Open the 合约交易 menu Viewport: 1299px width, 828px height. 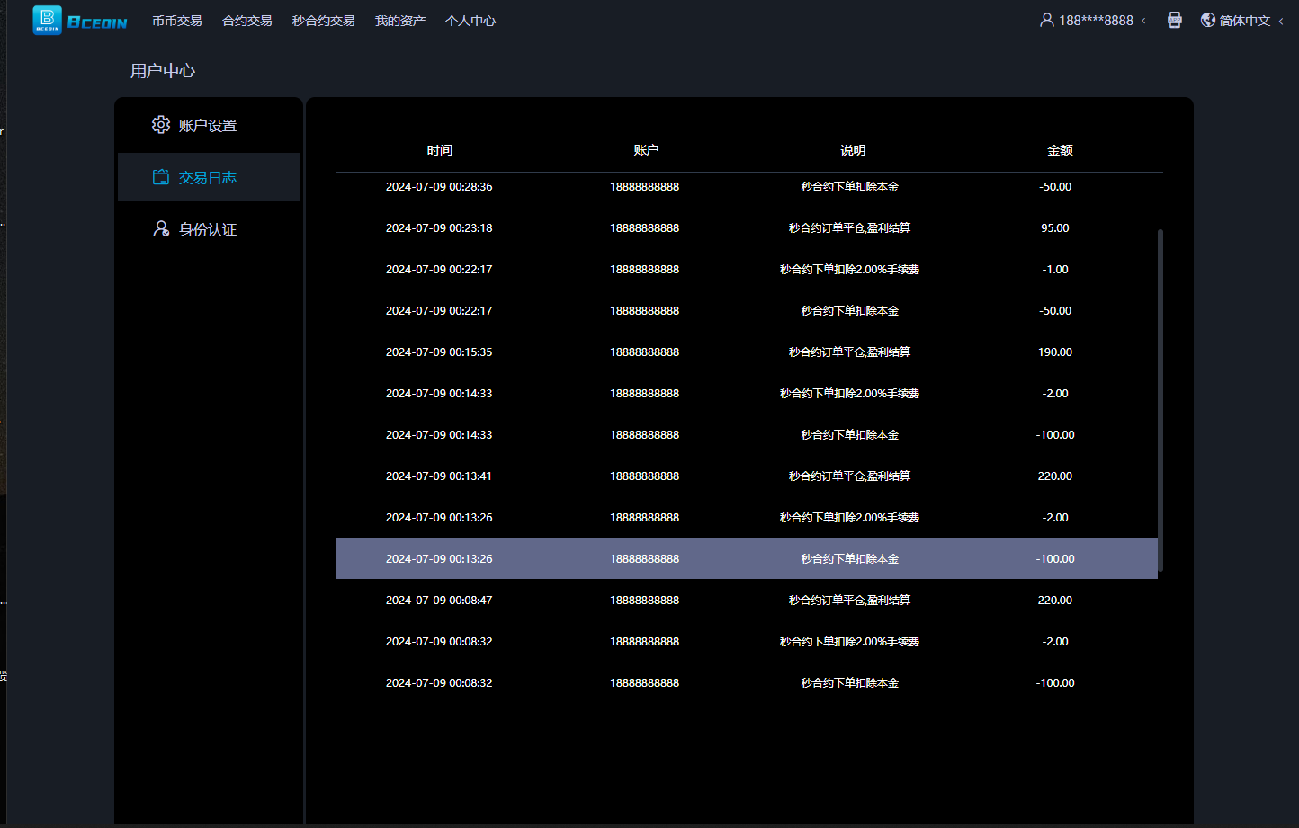coord(246,21)
